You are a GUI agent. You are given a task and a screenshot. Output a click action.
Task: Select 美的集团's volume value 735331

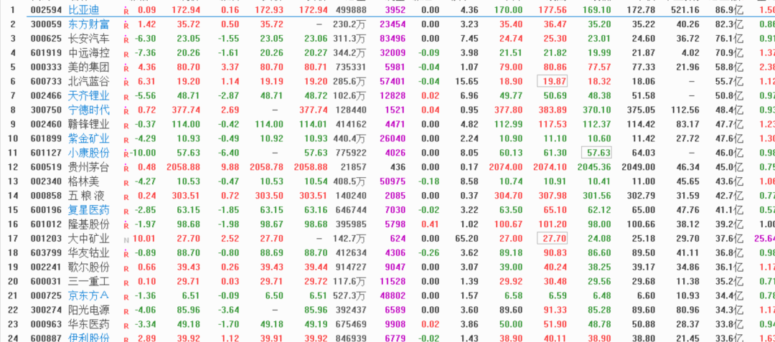pyautogui.click(x=351, y=67)
